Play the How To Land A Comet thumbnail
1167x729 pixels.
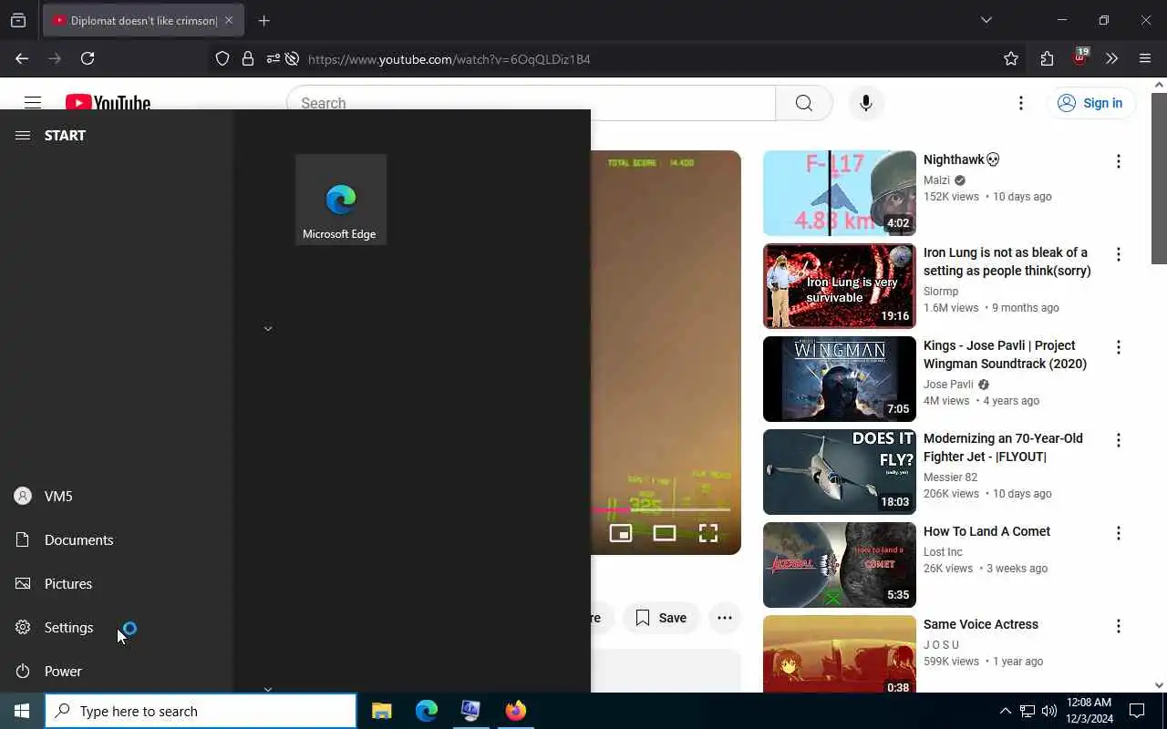[x=840, y=565]
